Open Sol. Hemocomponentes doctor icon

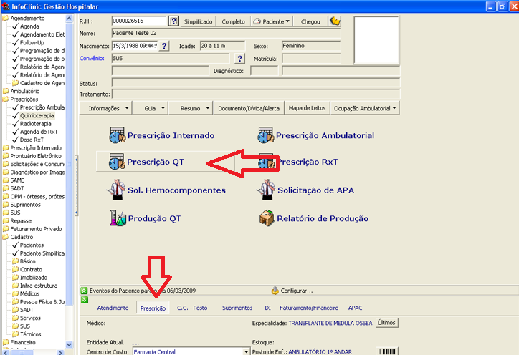click(116, 190)
